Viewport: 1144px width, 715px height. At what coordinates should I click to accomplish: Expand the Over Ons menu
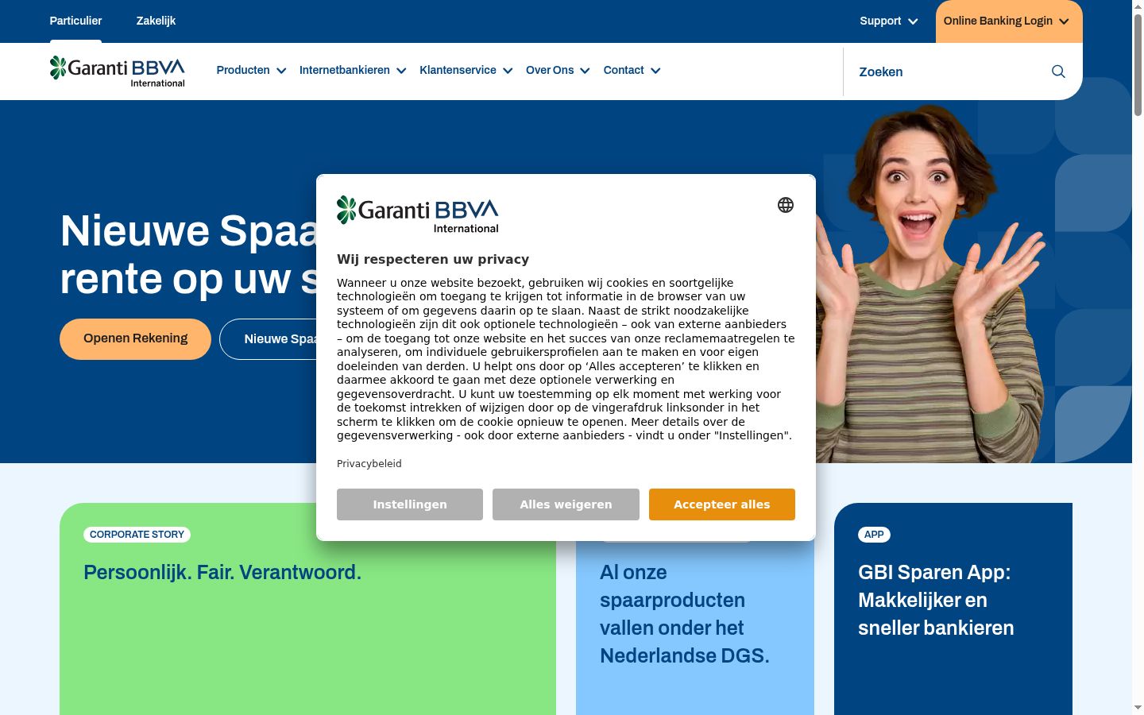(x=558, y=70)
